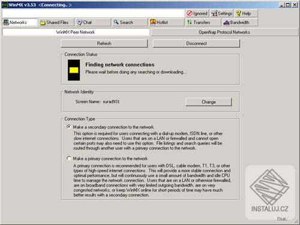Change the network screen name
The height and width of the screenshot is (225, 300).
(208, 102)
